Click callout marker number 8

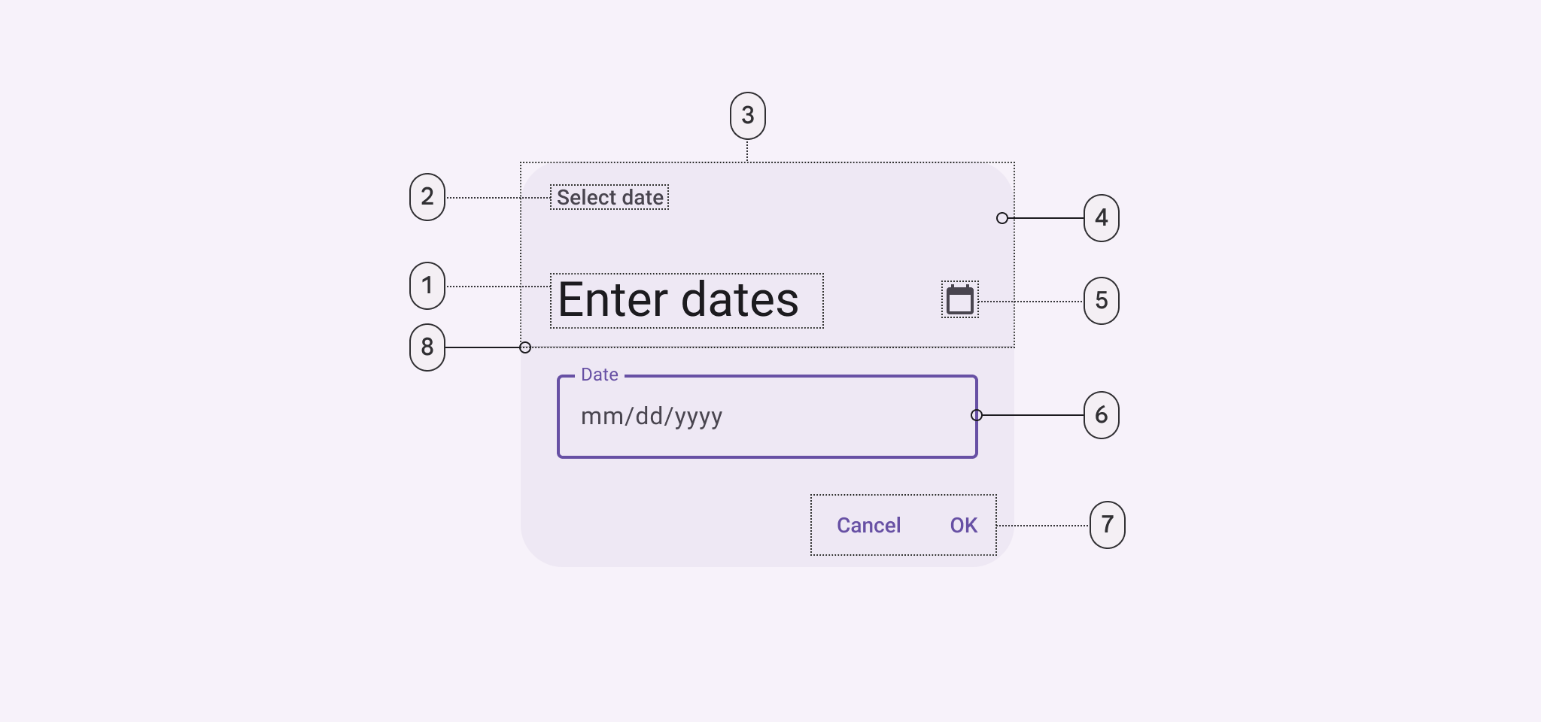[427, 347]
